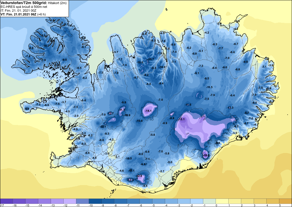The image size is (292, 207).
Task: Select the -7.2 temperature label
Action: click(x=38, y=105)
